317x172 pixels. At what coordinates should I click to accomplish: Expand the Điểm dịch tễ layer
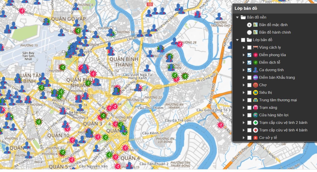click(243, 62)
